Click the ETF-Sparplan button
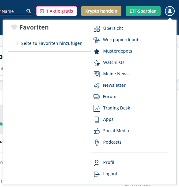 (143, 11)
